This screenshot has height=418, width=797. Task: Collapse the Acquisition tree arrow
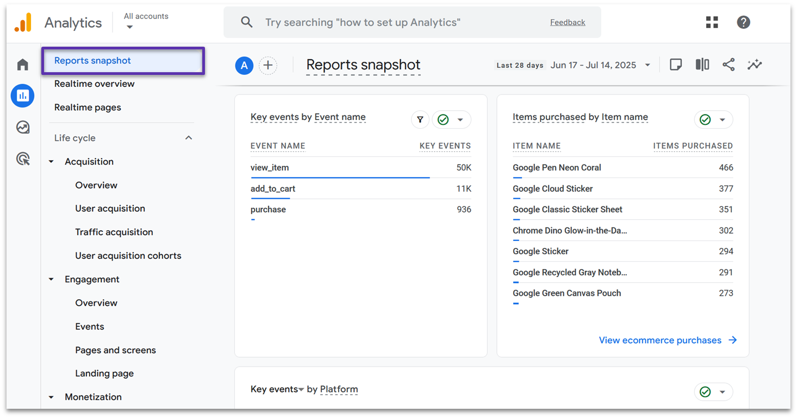[x=51, y=162]
